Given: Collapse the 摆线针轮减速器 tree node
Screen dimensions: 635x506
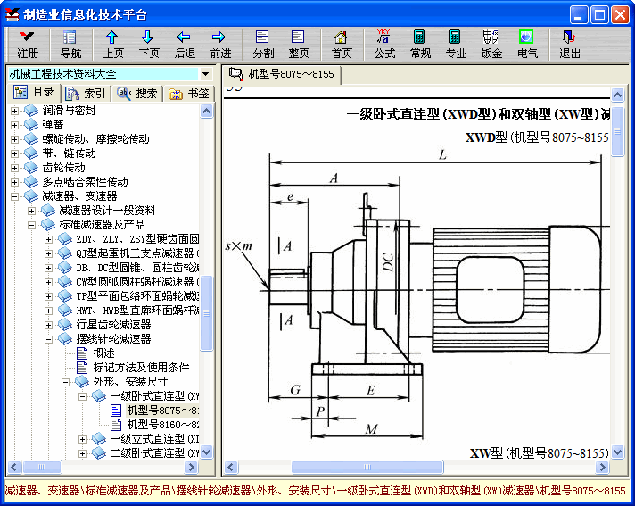Looking at the screenshot, I should pyautogui.click(x=50, y=339).
